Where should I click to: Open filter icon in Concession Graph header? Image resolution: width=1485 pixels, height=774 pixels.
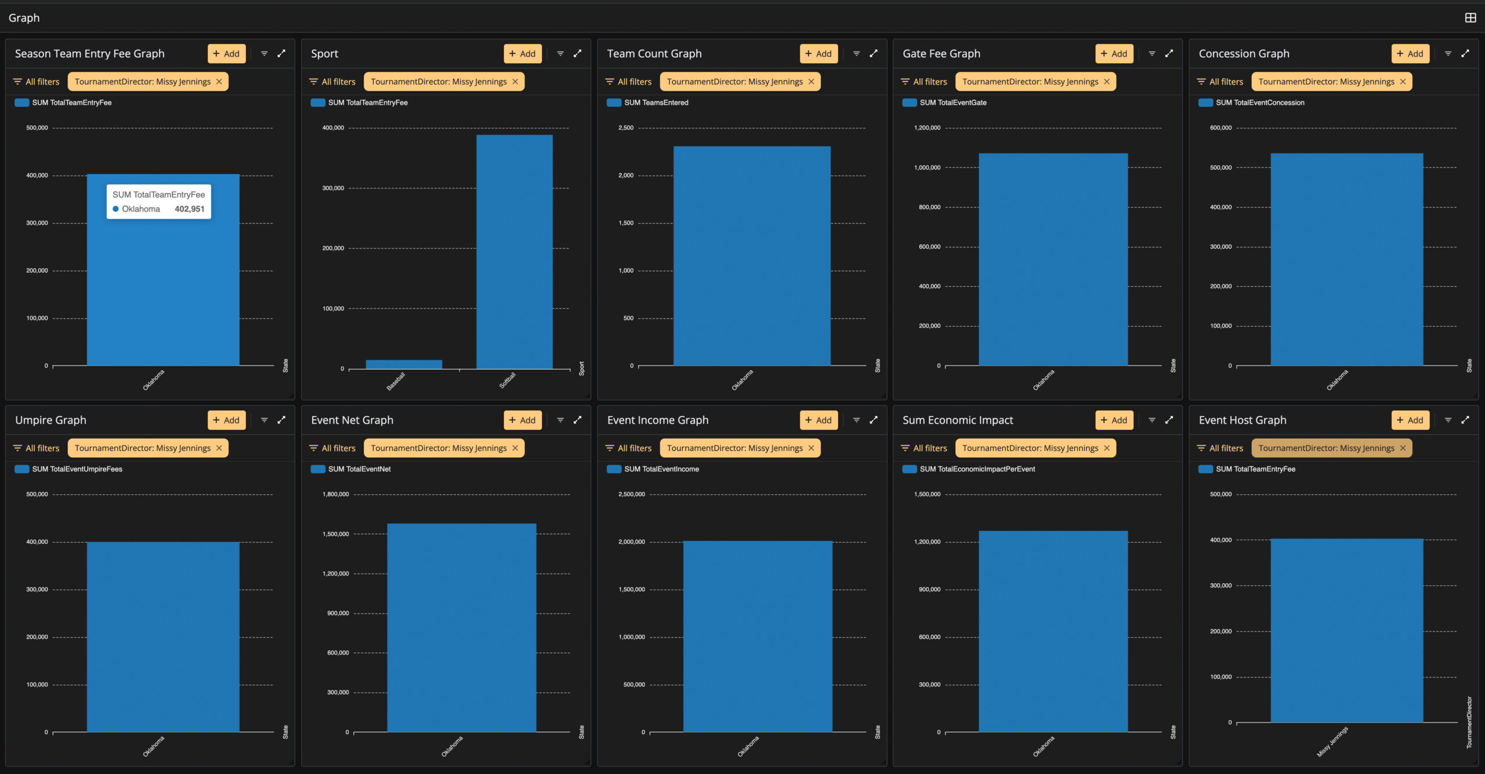(x=1448, y=53)
